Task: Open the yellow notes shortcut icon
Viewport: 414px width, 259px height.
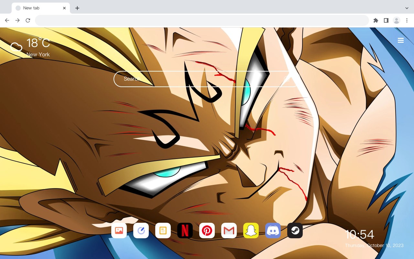Action: point(163,231)
